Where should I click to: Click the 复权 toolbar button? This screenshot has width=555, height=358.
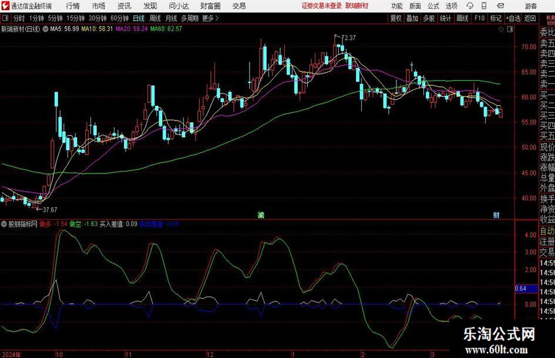[396, 18]
